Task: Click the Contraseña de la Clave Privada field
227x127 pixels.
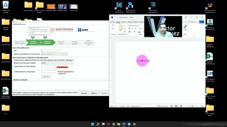Action: [49, 67]
